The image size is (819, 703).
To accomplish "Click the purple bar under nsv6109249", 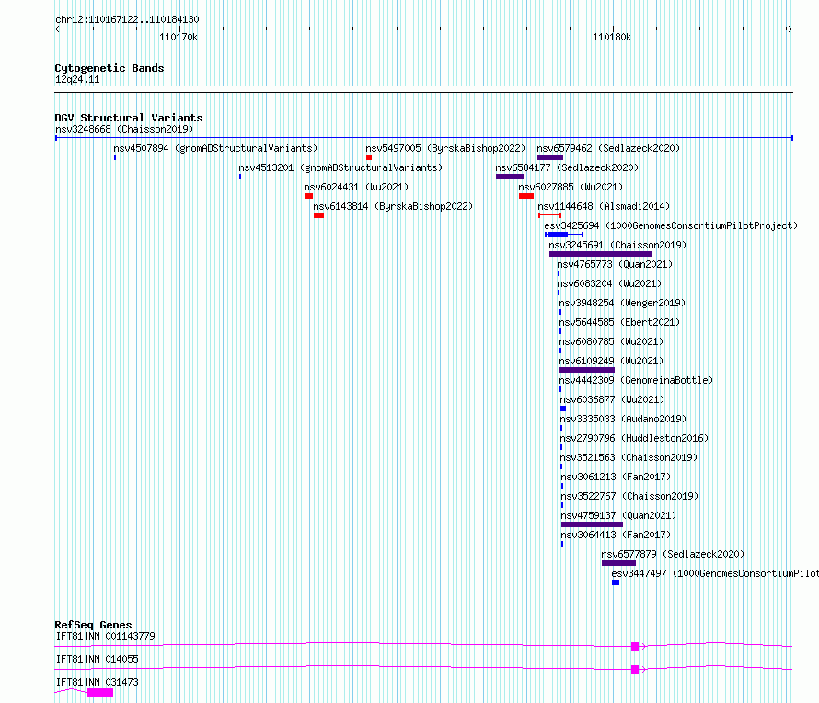I will 587,370.
